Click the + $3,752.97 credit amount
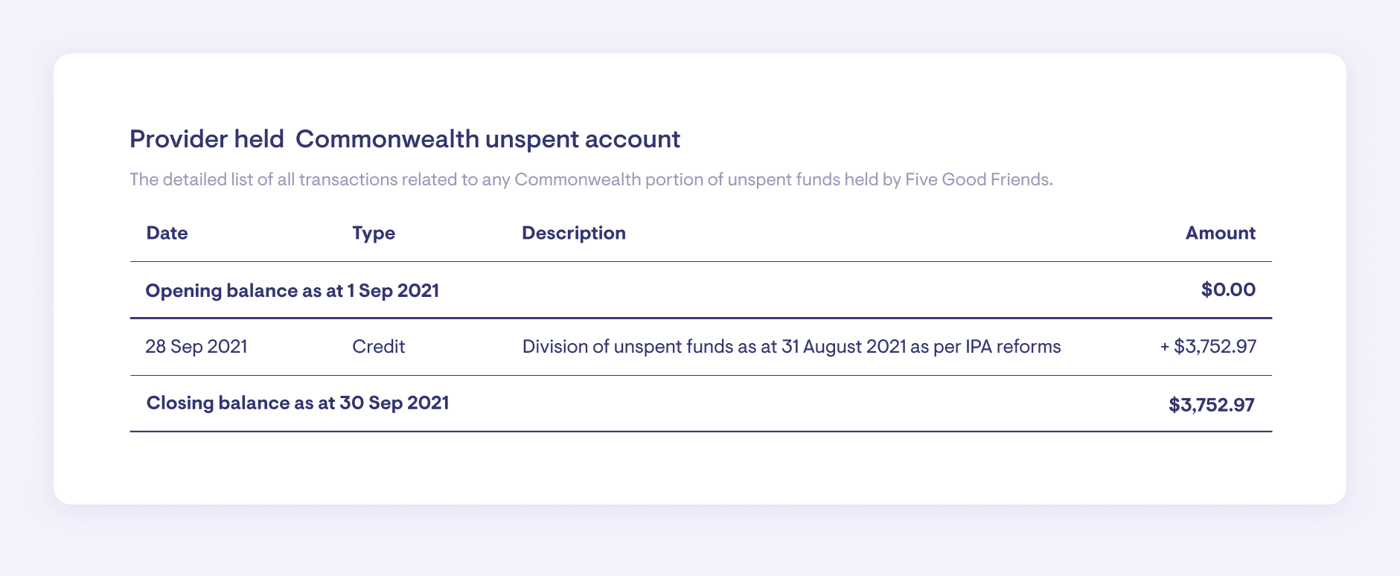Viewport: 1400px width, 576px height. pos(1208,347)
